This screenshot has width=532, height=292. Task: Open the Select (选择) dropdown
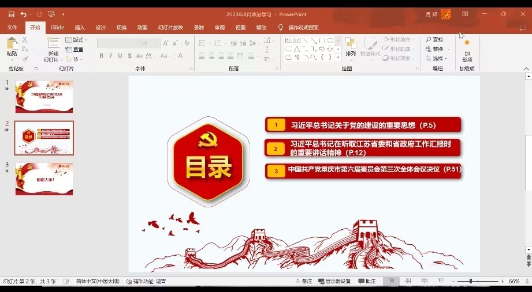click(x=437, y=59)
